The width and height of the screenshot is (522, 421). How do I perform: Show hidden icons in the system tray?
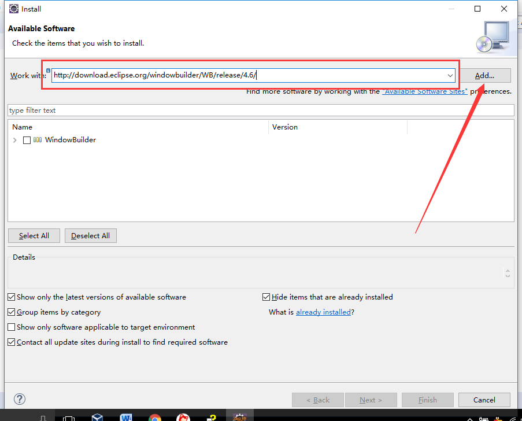pos(470,419)
